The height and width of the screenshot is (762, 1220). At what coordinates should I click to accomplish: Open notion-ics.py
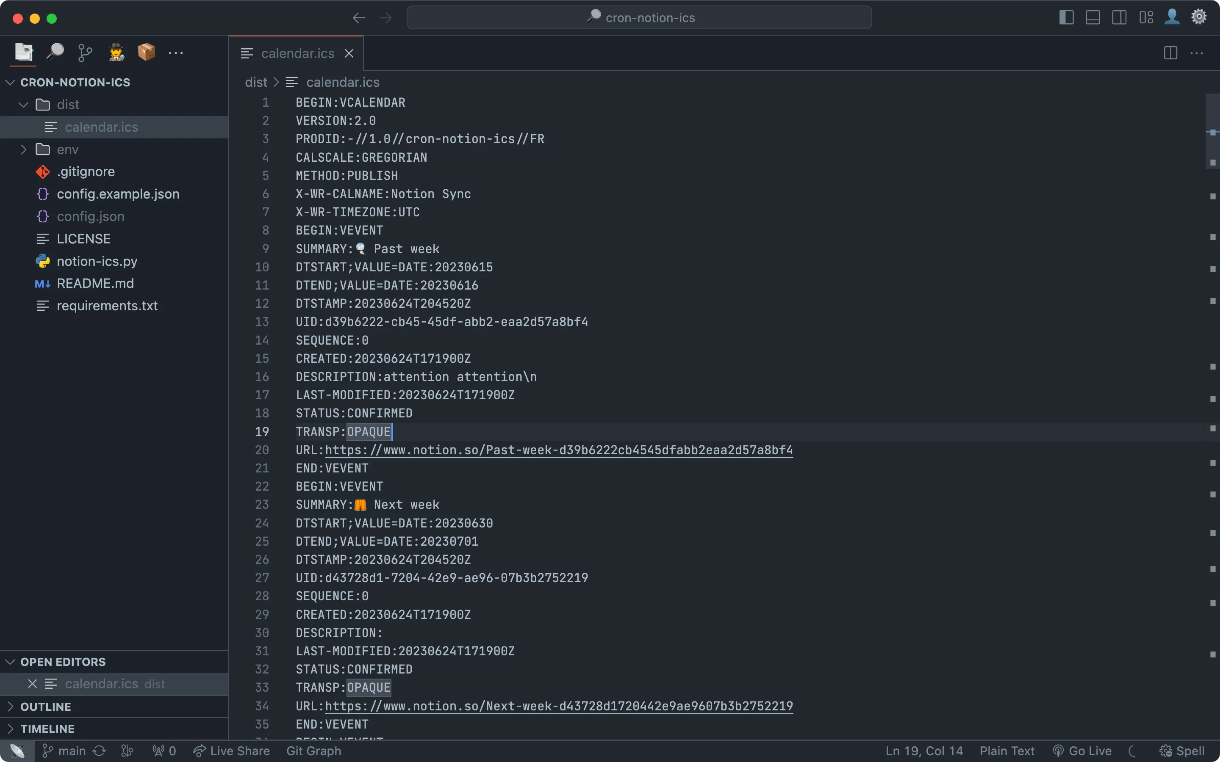click(x=114, y=261)
